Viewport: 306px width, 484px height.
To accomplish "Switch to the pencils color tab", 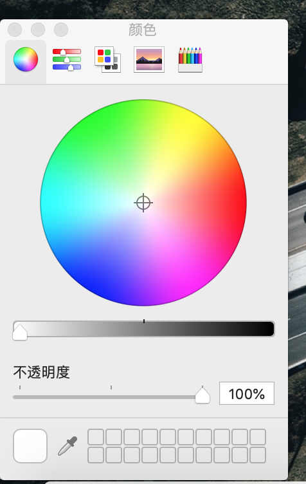I will point(190,60).
